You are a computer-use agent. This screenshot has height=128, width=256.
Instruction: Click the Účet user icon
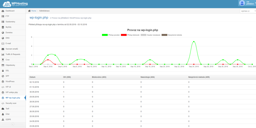coord(3,114)
